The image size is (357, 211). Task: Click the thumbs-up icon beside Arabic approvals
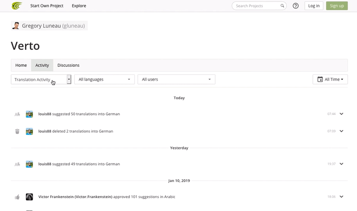[17, 197]
